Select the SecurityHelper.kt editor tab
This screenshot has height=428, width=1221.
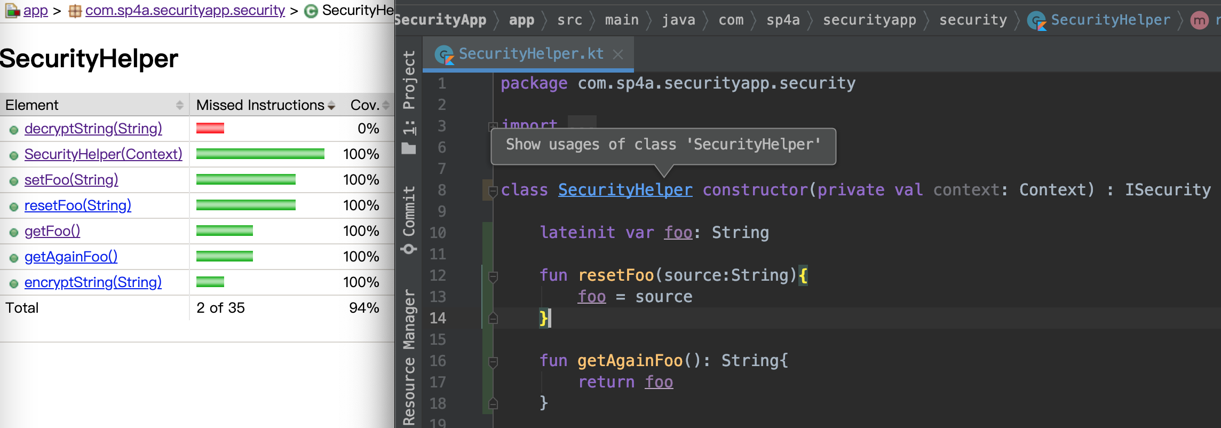(530, 54)
